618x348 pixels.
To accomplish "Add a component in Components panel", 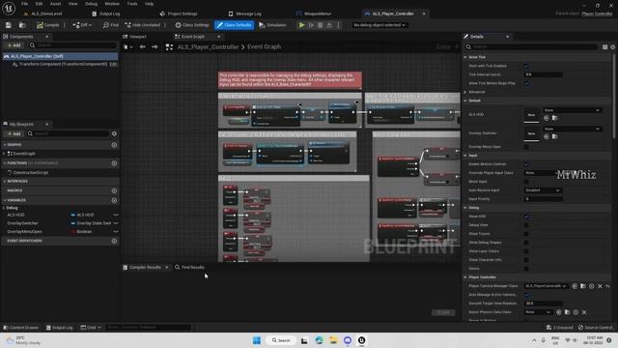I will (x=14, y=45).
